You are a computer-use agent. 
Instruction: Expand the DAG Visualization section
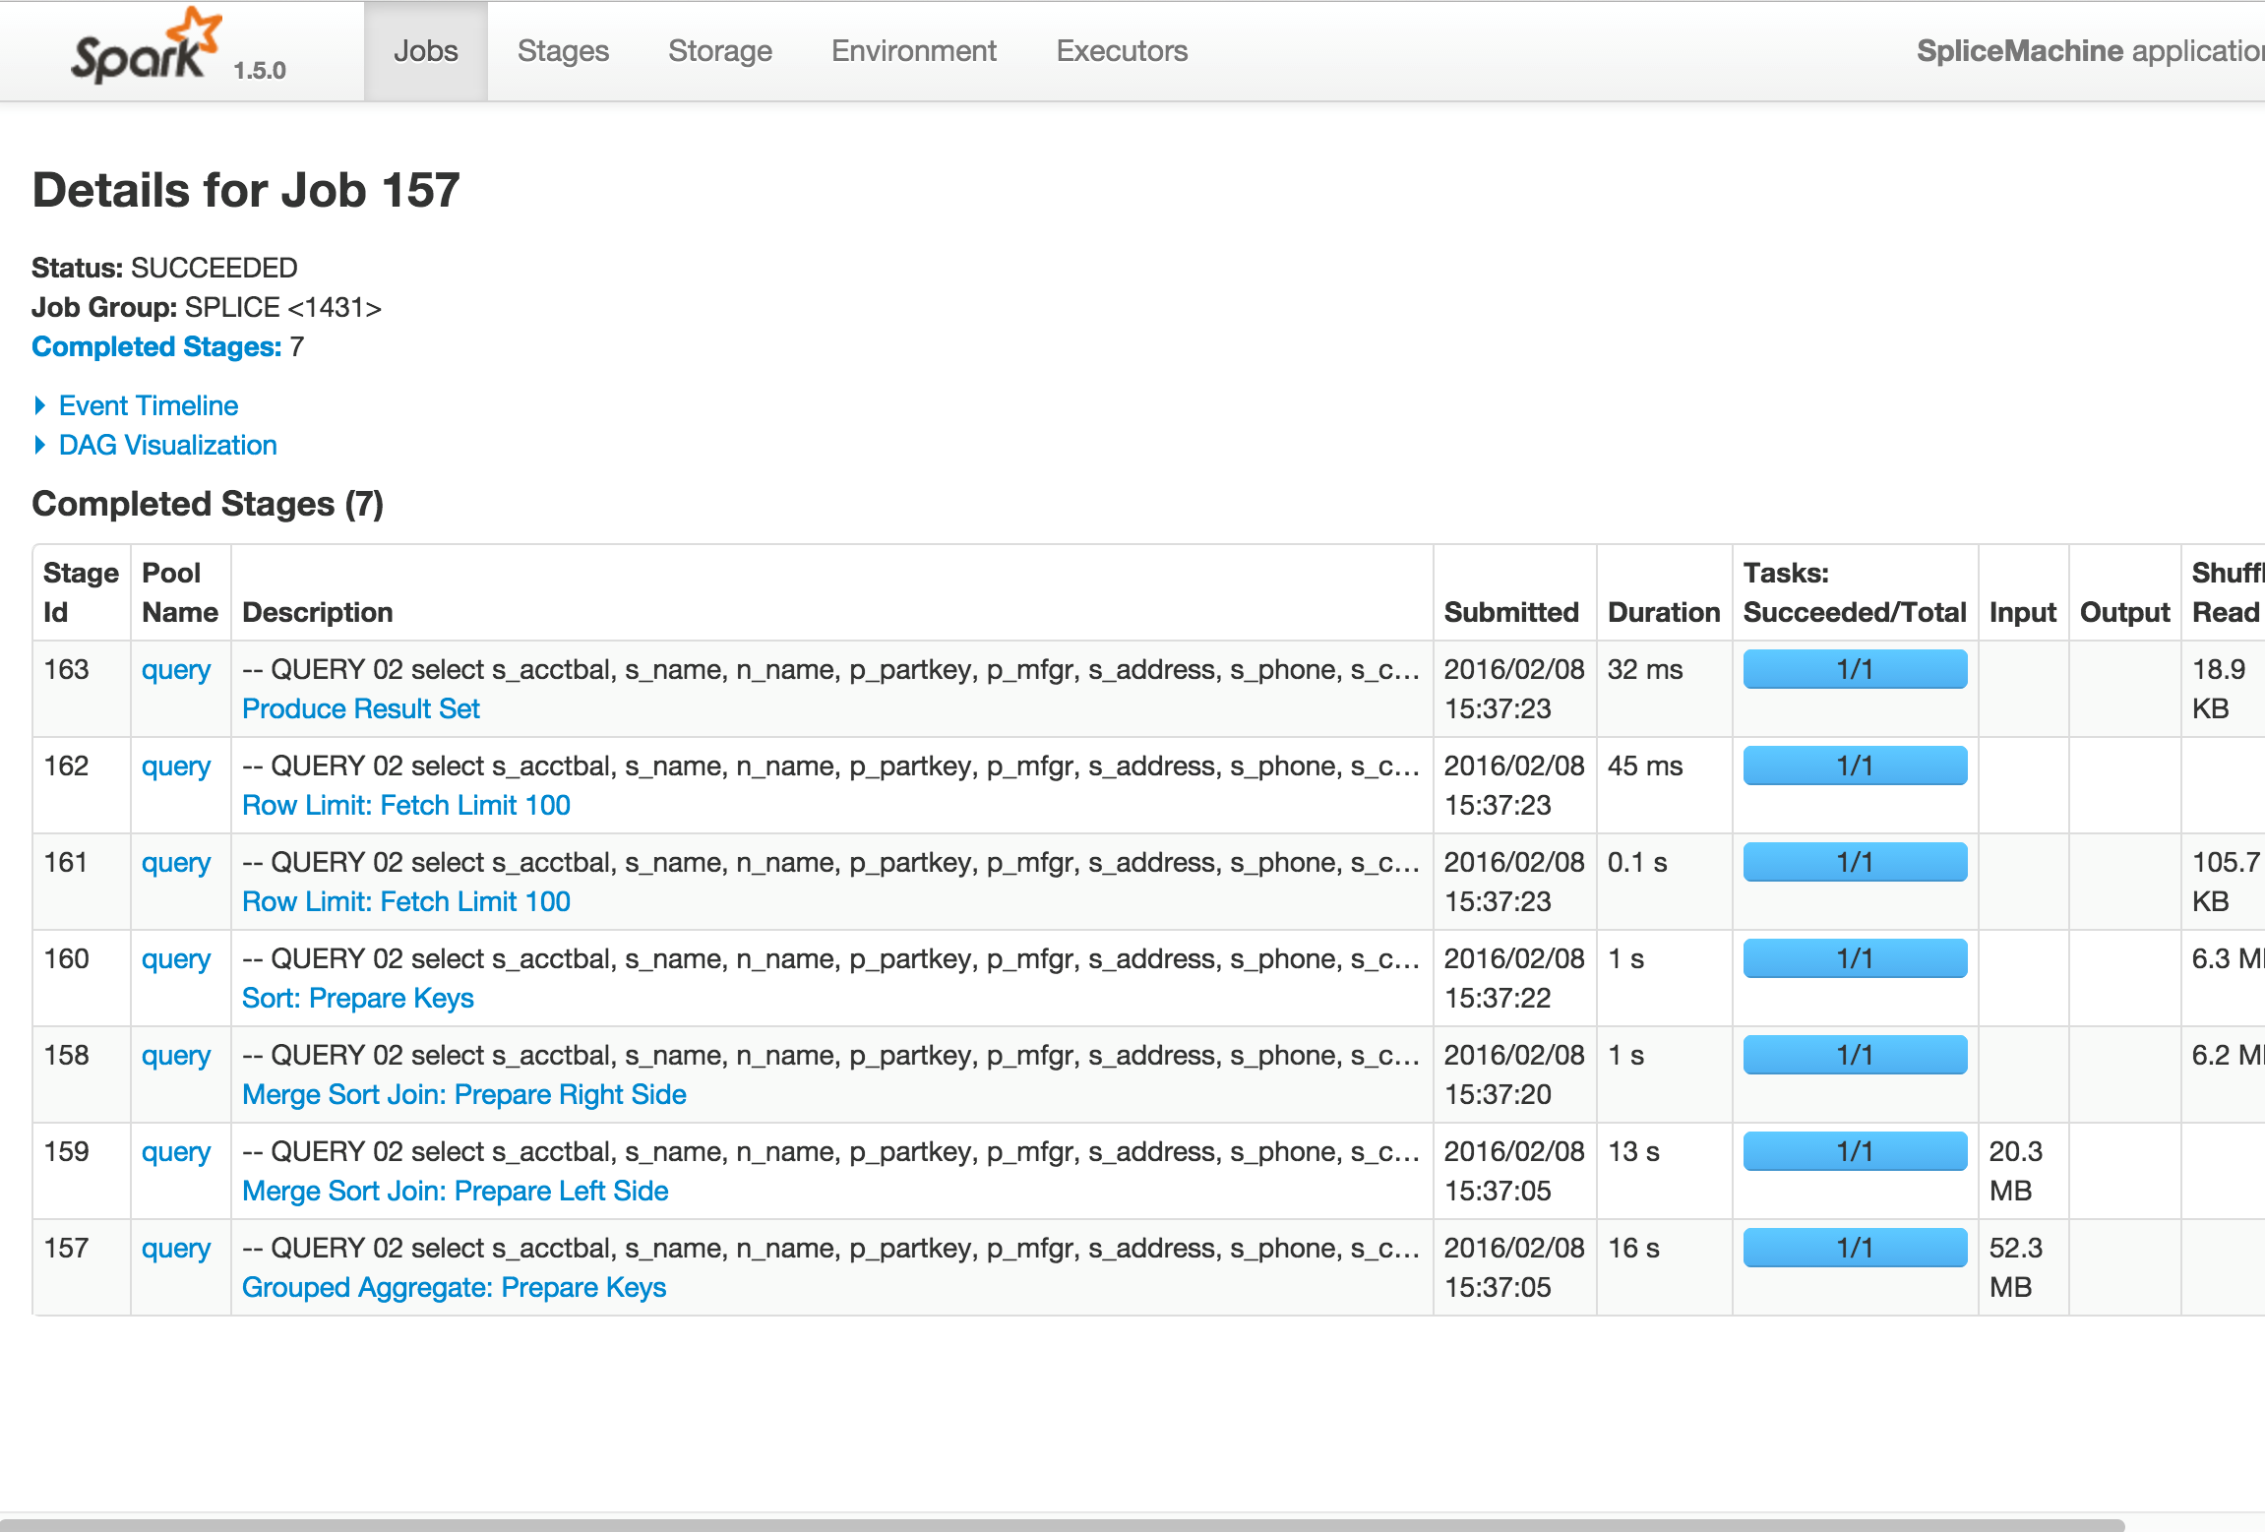[157, 445]
